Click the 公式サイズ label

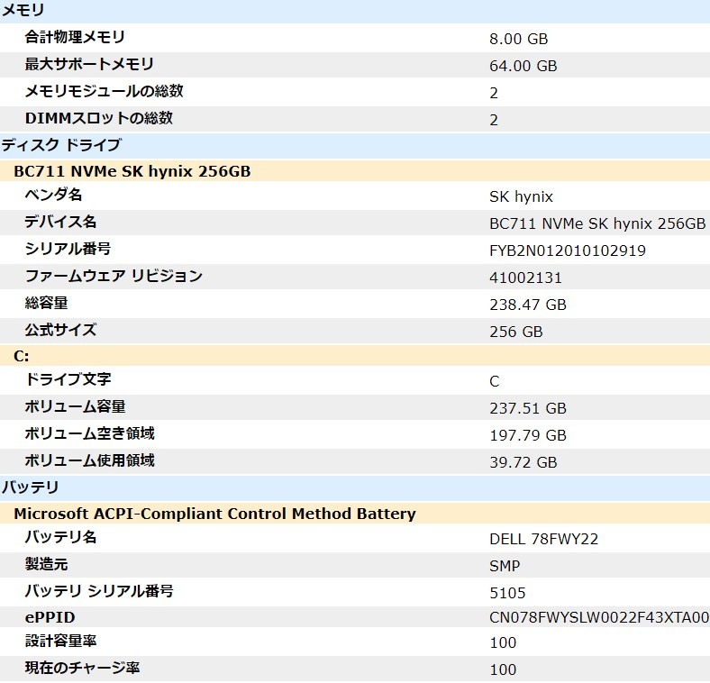(x=60, y=330)
